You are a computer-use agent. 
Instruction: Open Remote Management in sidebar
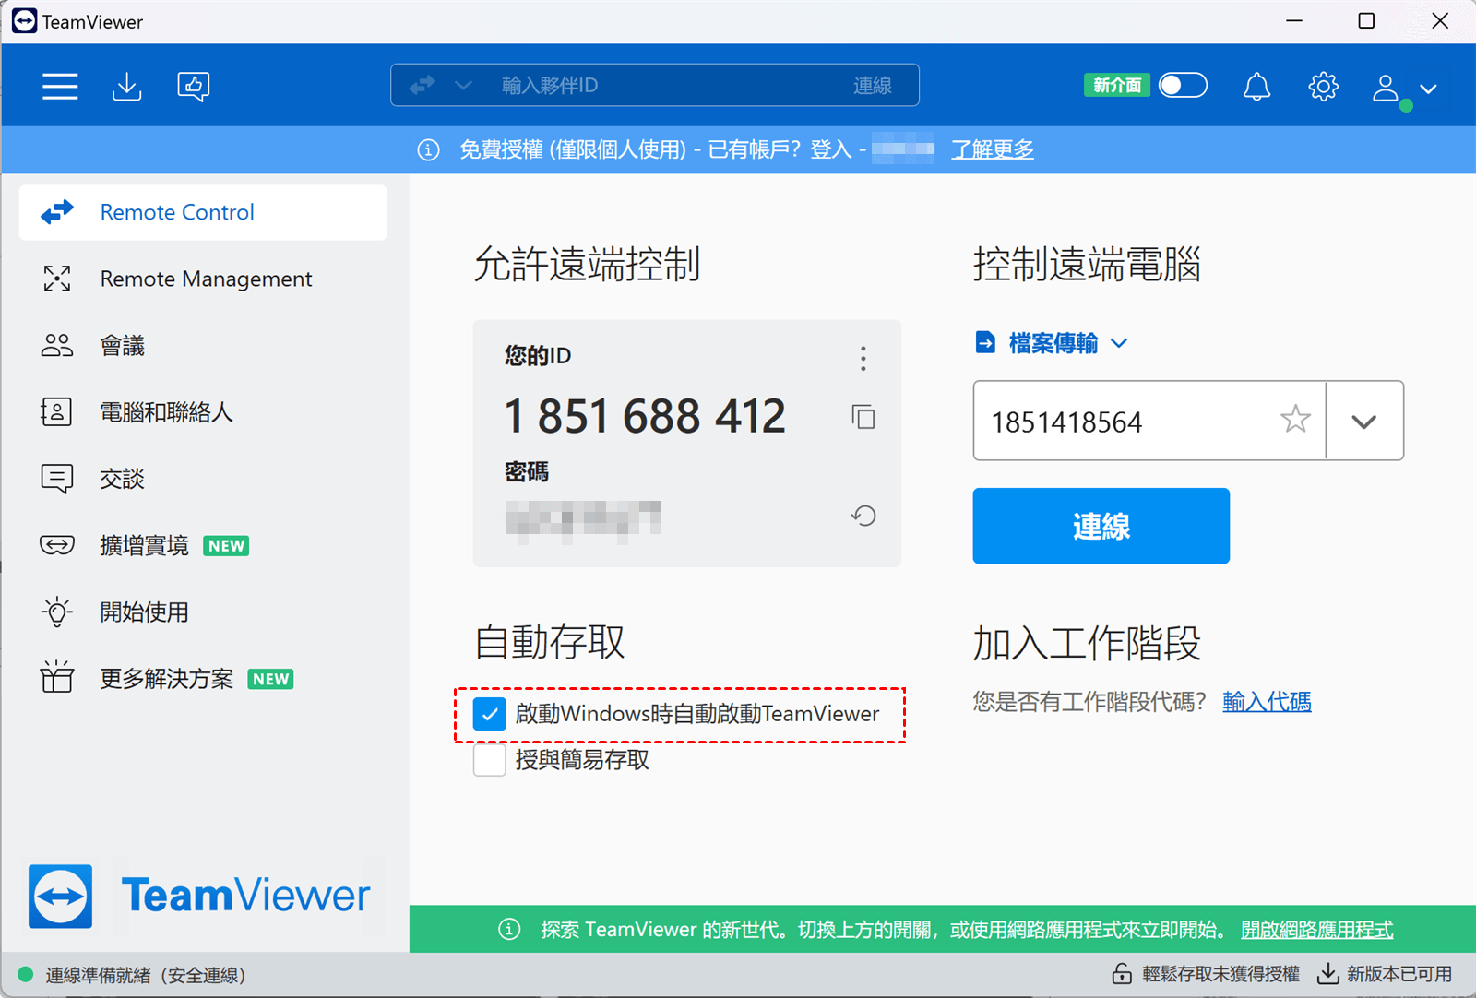[203, 279]
